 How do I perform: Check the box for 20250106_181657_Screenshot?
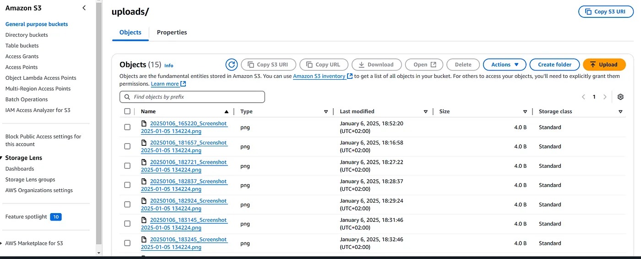pos(127,147)
